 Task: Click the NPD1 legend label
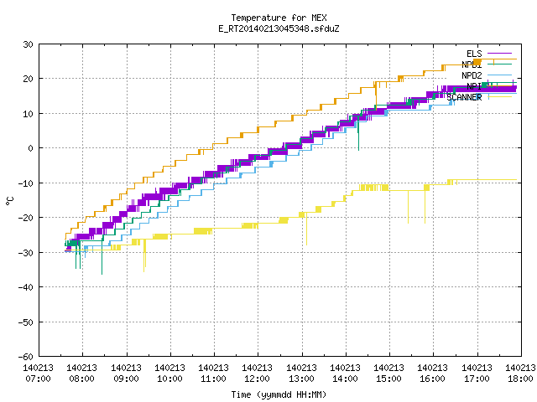click(472, 64)
